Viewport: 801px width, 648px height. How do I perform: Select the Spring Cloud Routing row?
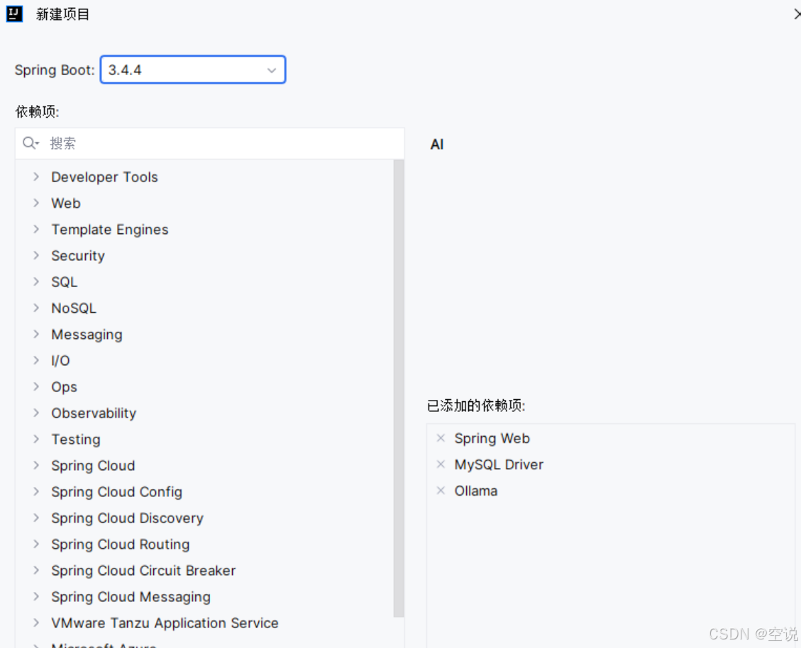(x=204, y=544)
